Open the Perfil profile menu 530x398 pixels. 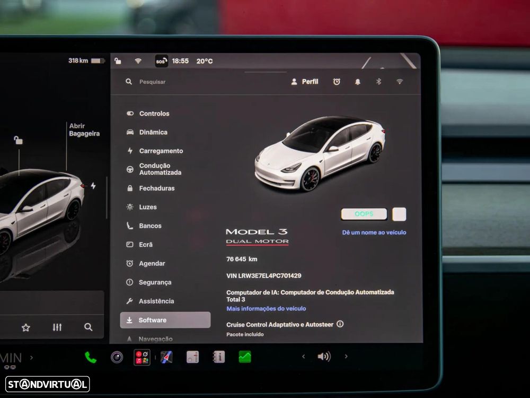[305, 82]
